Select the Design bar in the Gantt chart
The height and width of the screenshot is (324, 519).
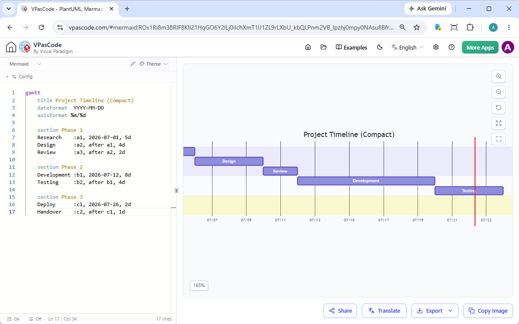click(229, 161)
